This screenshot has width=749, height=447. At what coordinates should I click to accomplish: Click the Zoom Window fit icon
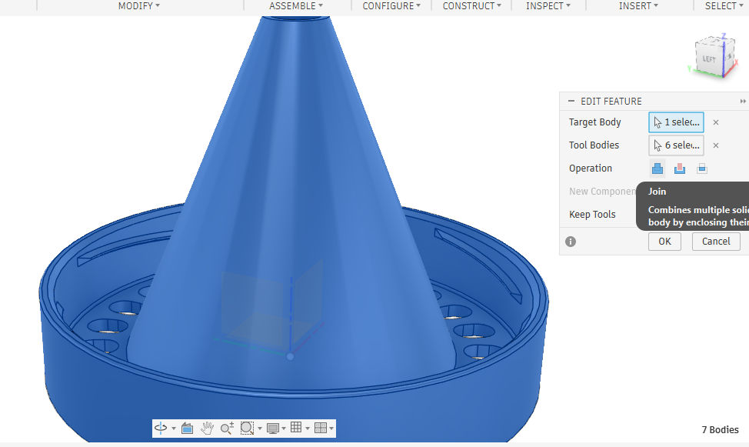[x=247, y=429]
